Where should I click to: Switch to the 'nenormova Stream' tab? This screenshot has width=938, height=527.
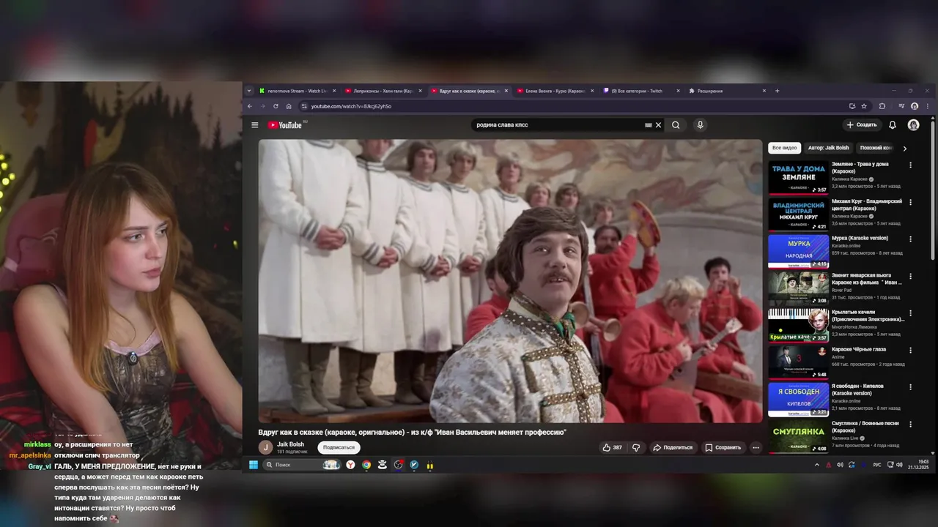click(x=296, y=91)
